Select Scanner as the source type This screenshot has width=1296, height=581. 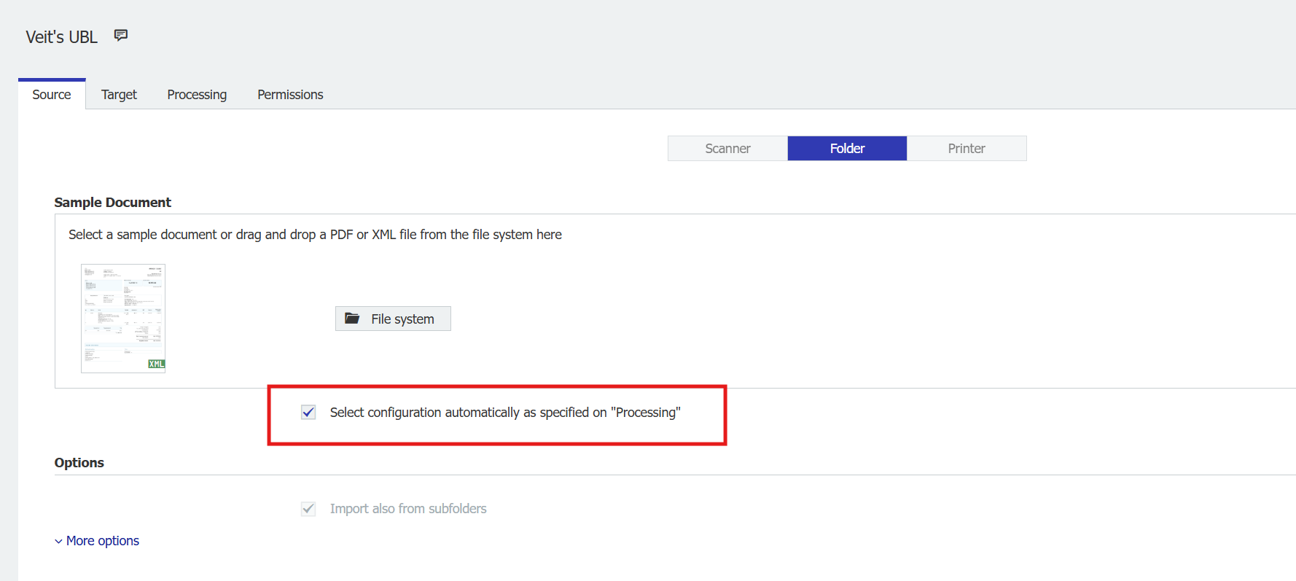(727, 149)
